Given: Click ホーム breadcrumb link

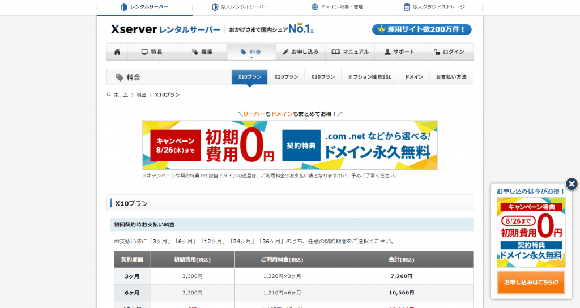Looking at the screenshot, I should 121,95.
